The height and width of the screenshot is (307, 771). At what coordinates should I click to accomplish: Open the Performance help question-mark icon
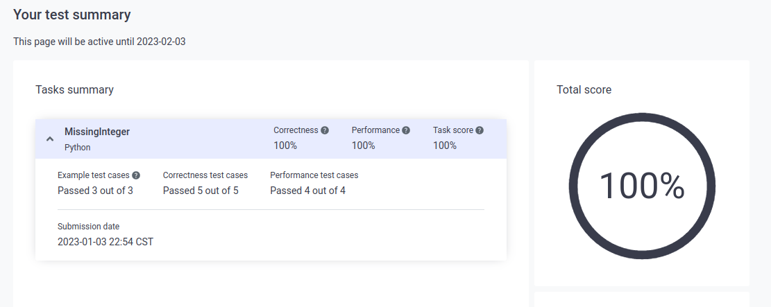pos(406,130)
